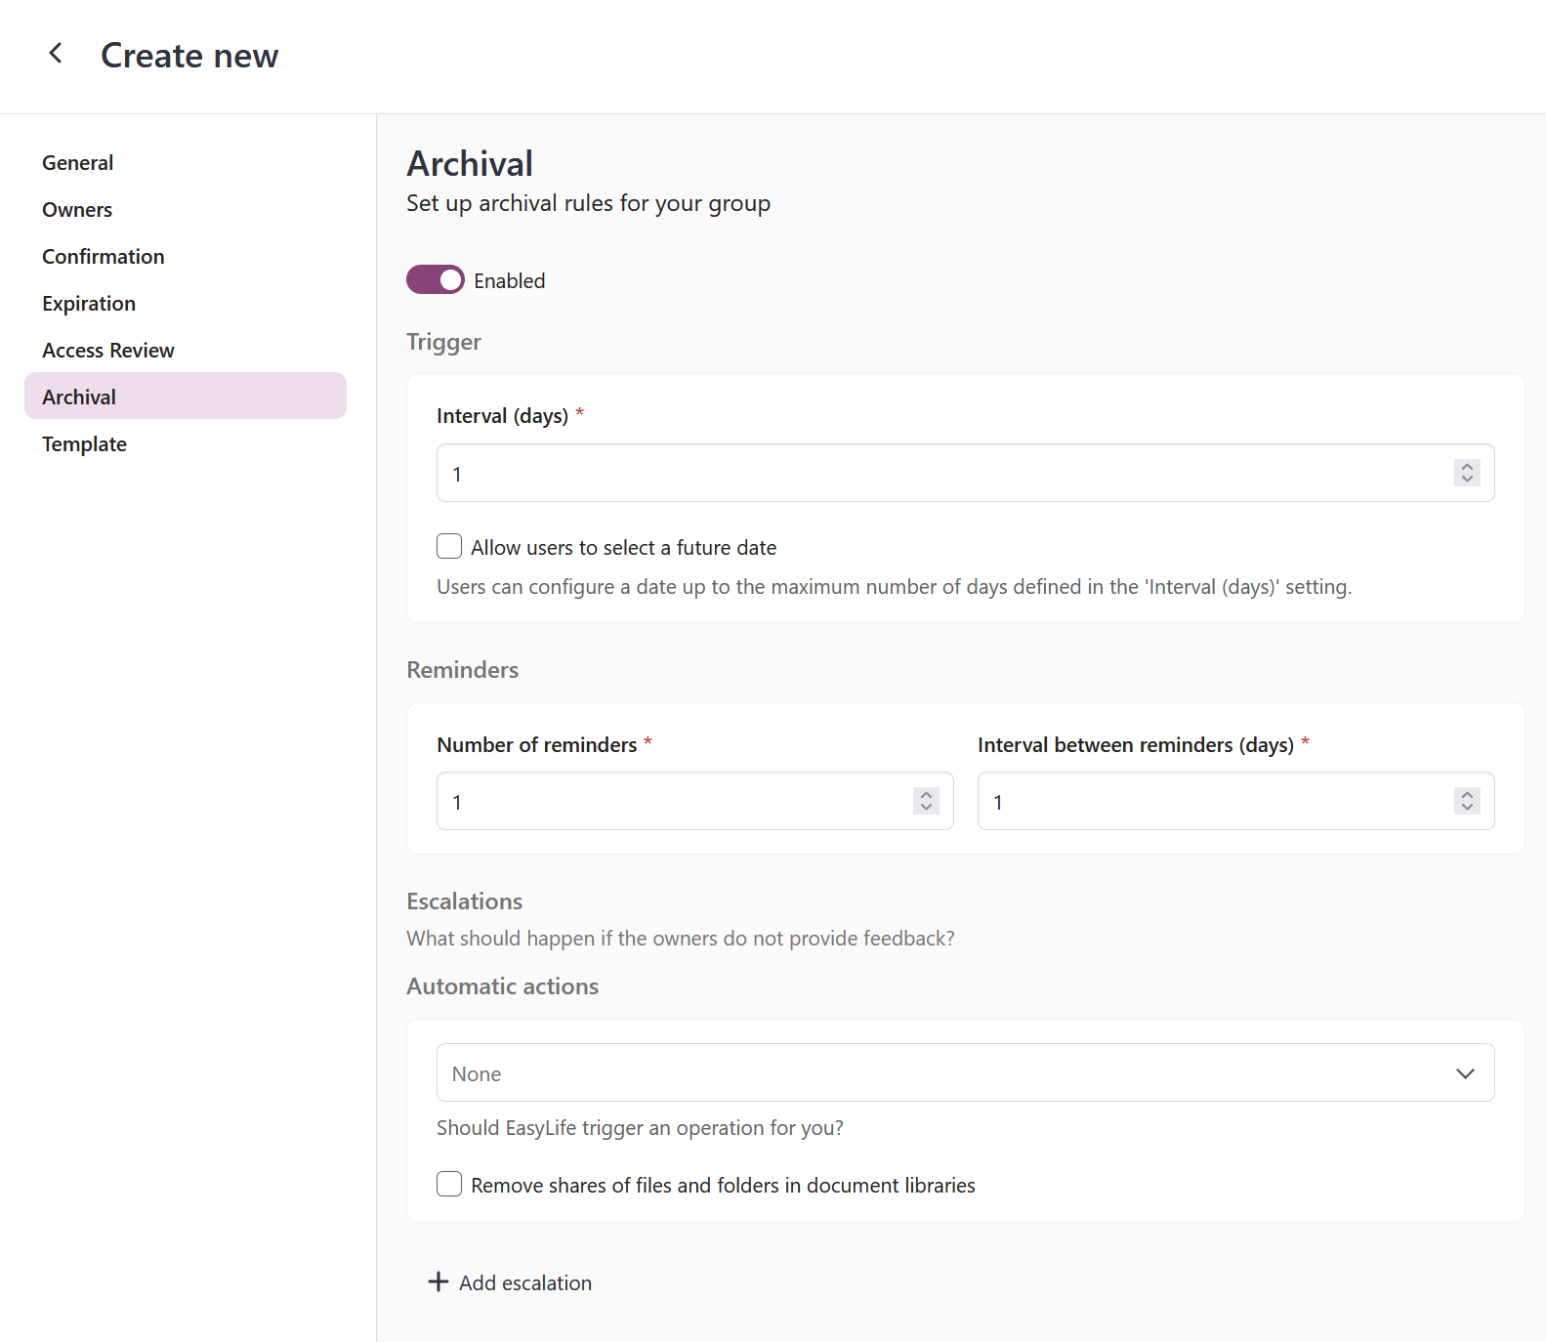Viewport: 1546px width, 1342px height.
Task: Open the Template section
Action: pos(85,444)
